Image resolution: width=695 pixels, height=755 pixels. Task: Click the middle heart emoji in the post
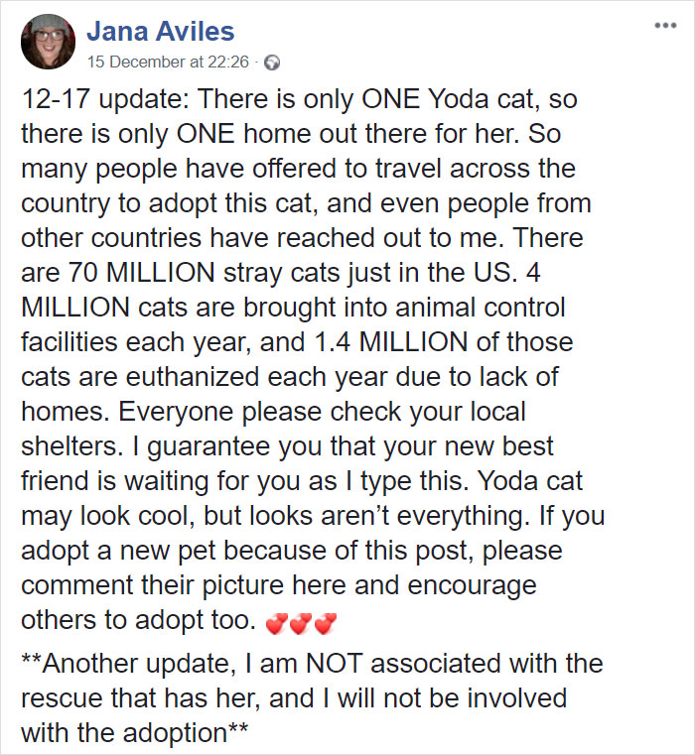pyautogui.click(x=302, y=623)
